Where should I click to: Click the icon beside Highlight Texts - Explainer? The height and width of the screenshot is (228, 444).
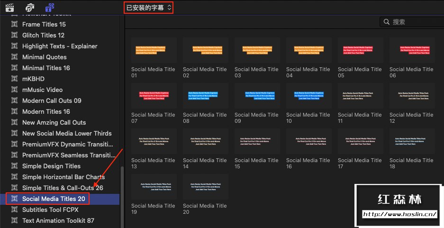[14, 46]
